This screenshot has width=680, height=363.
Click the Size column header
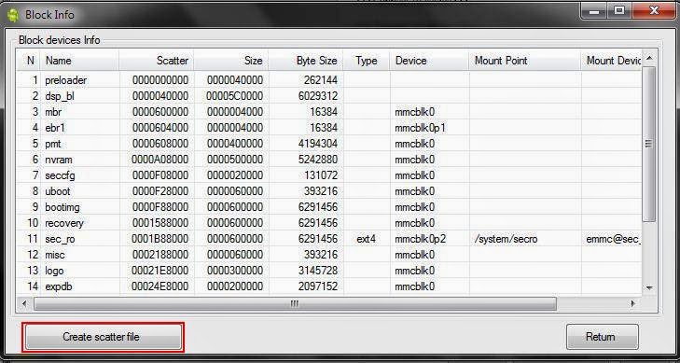[x=231, y=61]
